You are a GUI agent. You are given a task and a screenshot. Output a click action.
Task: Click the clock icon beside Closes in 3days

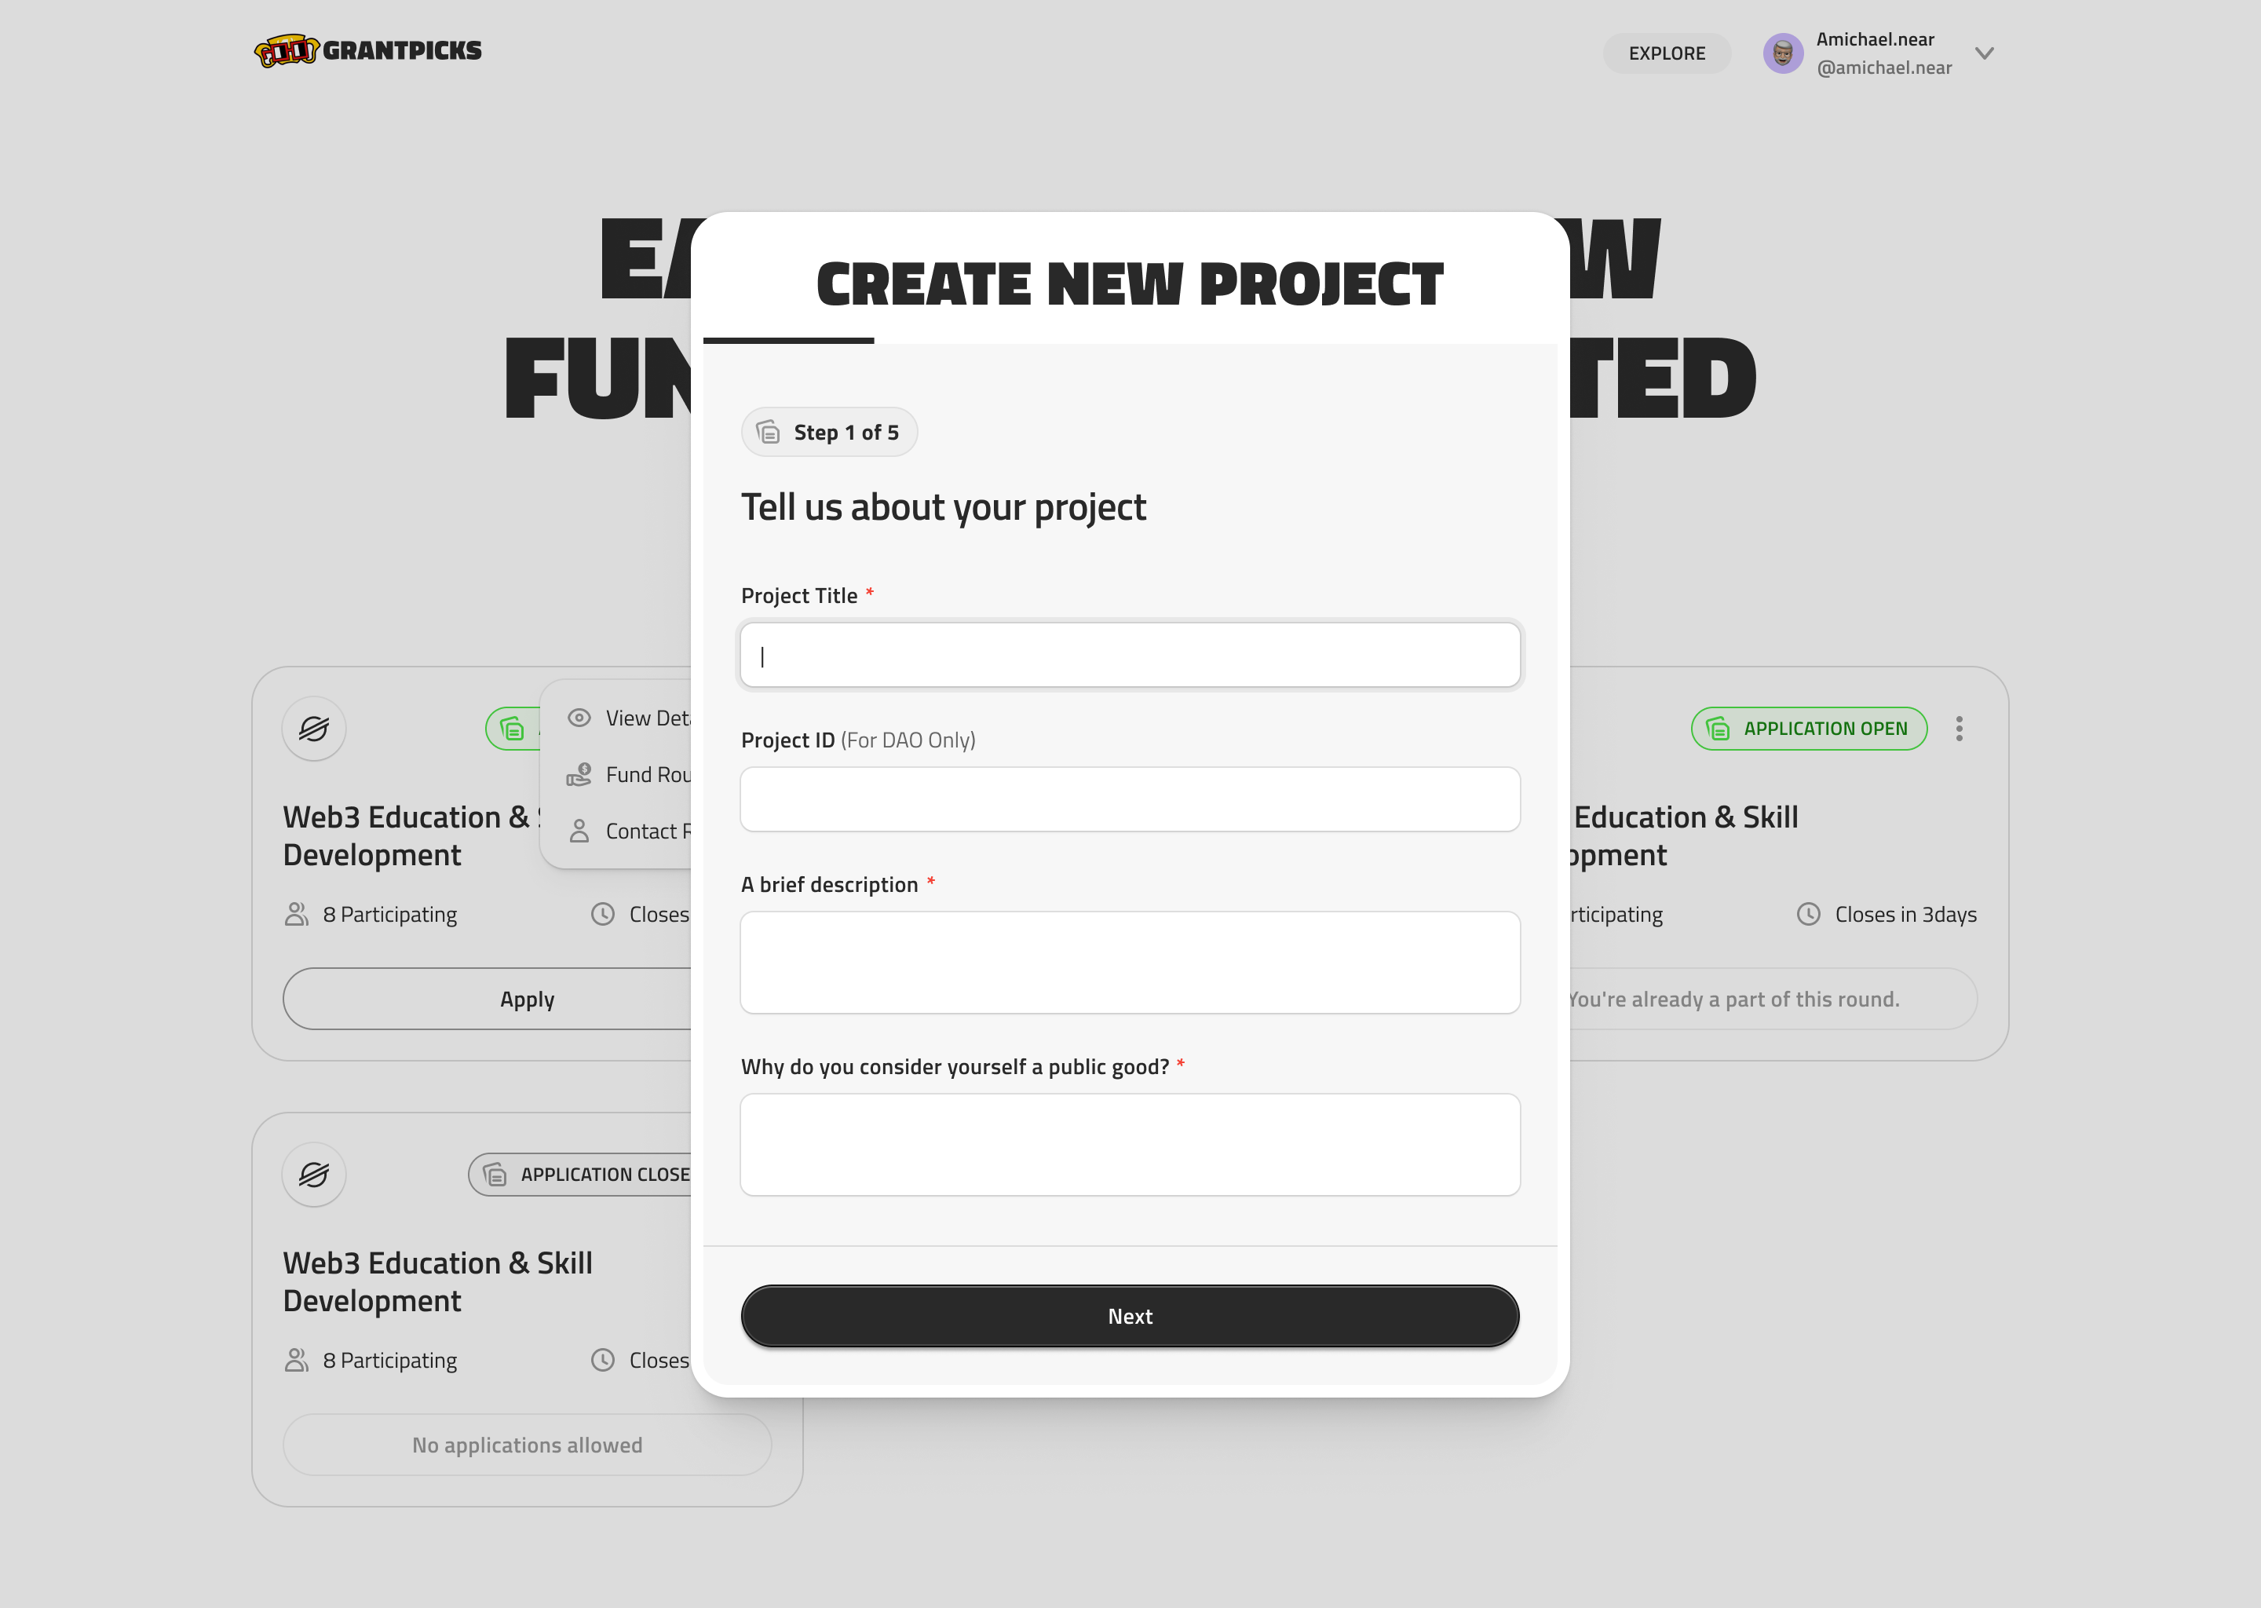pos(1810,914)
